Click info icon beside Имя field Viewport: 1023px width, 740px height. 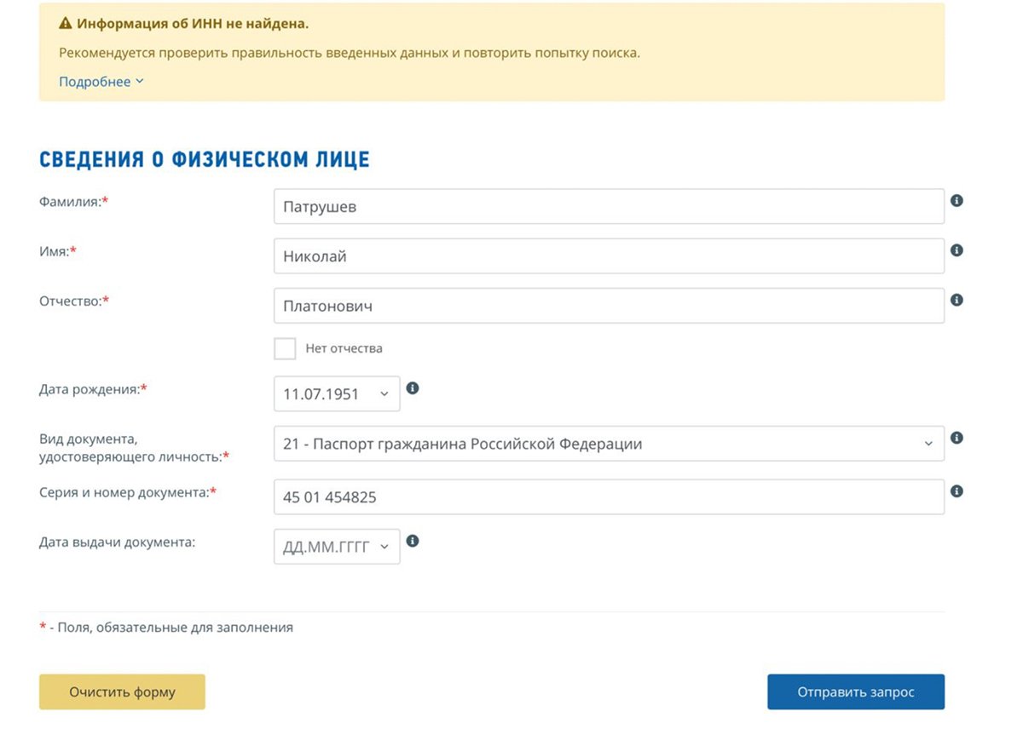pyautogui.click(x=957, y=251)
